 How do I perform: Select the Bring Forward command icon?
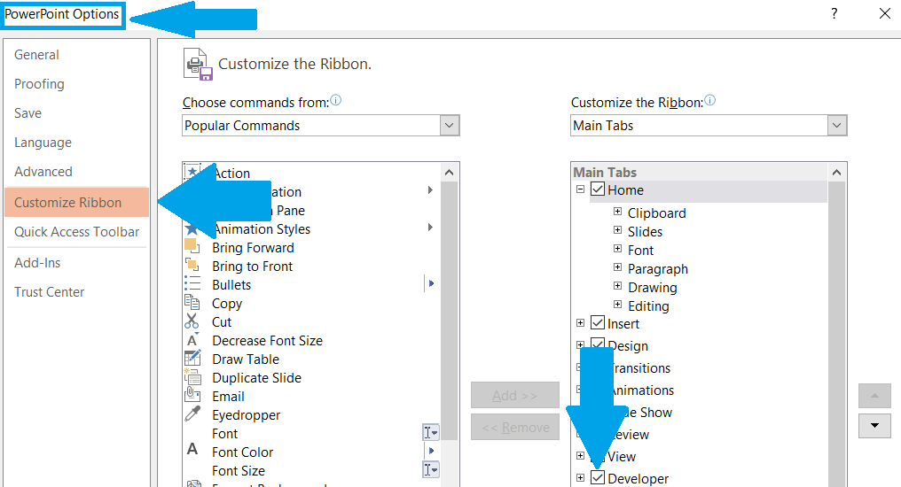192,247
